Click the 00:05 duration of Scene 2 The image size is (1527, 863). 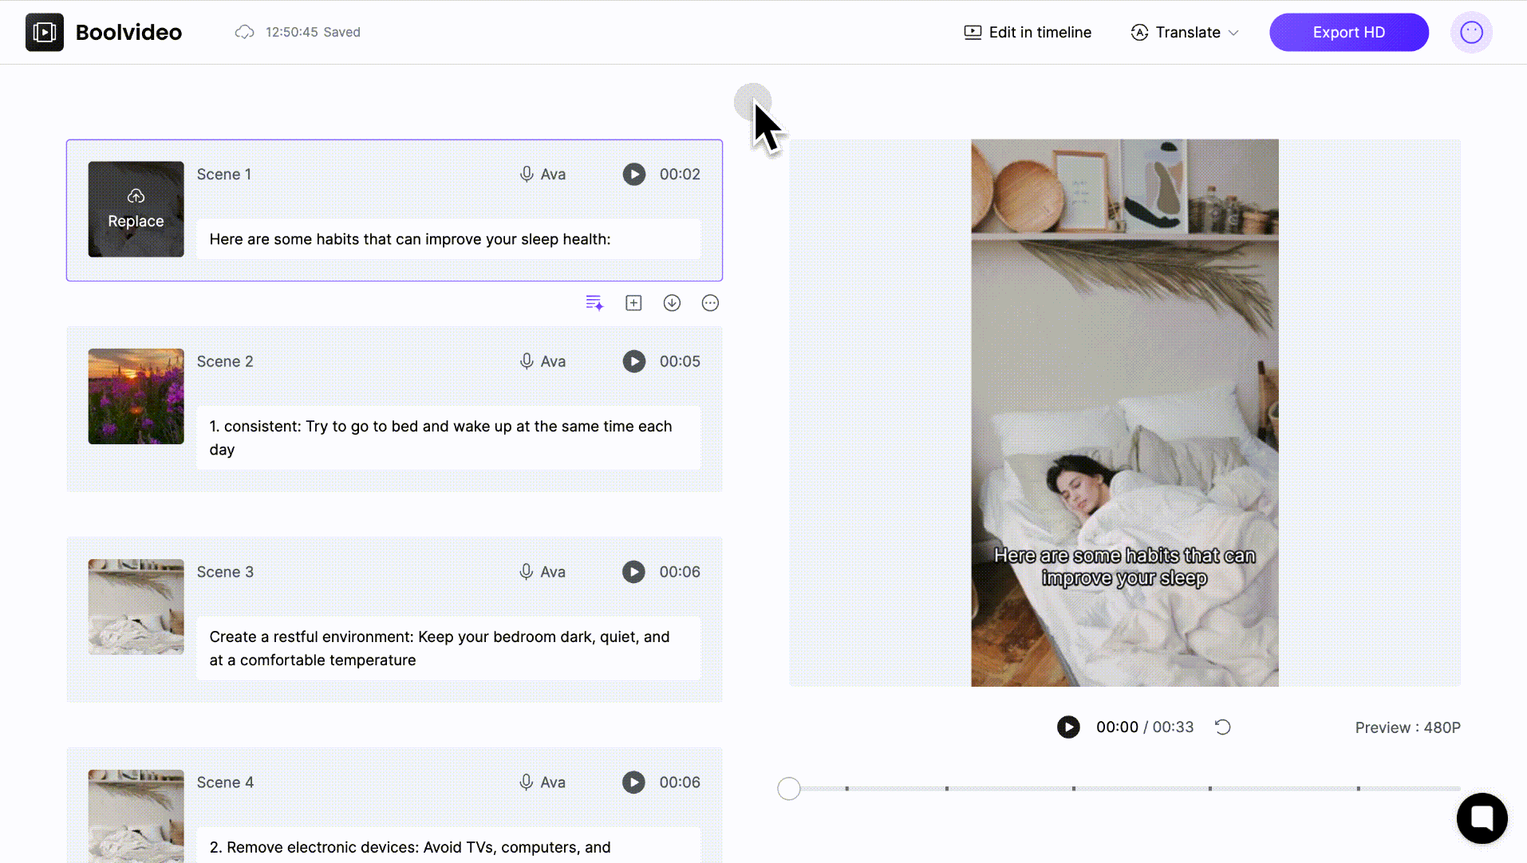coord(680,361)
